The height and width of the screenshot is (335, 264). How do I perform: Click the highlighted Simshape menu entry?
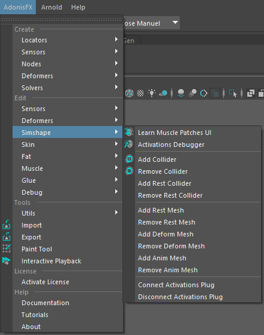[x=67, y=133]
